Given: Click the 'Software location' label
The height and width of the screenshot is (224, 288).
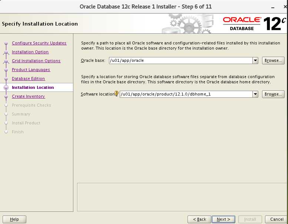Looking at the screenshot, I should click(x=97, y=94).
